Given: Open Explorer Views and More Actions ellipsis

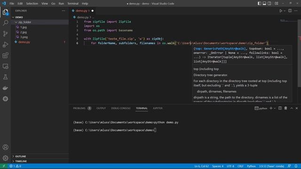Looking at the screenshot, I should pos(63,11).
